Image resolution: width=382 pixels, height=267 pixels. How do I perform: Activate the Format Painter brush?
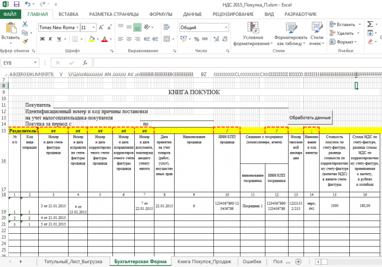click(x=25, y=41)
